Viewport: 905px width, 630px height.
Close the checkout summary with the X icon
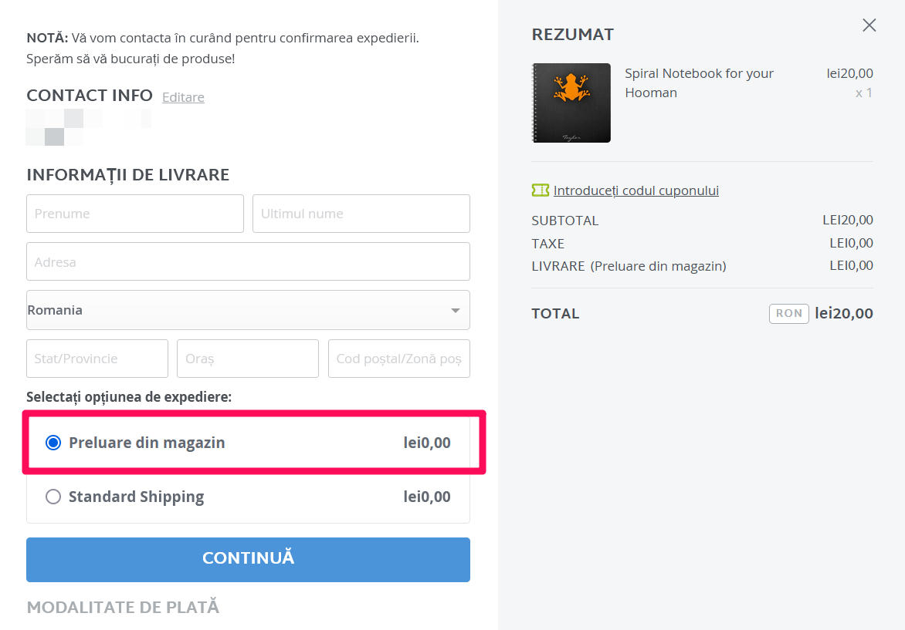tap(869, 25)
